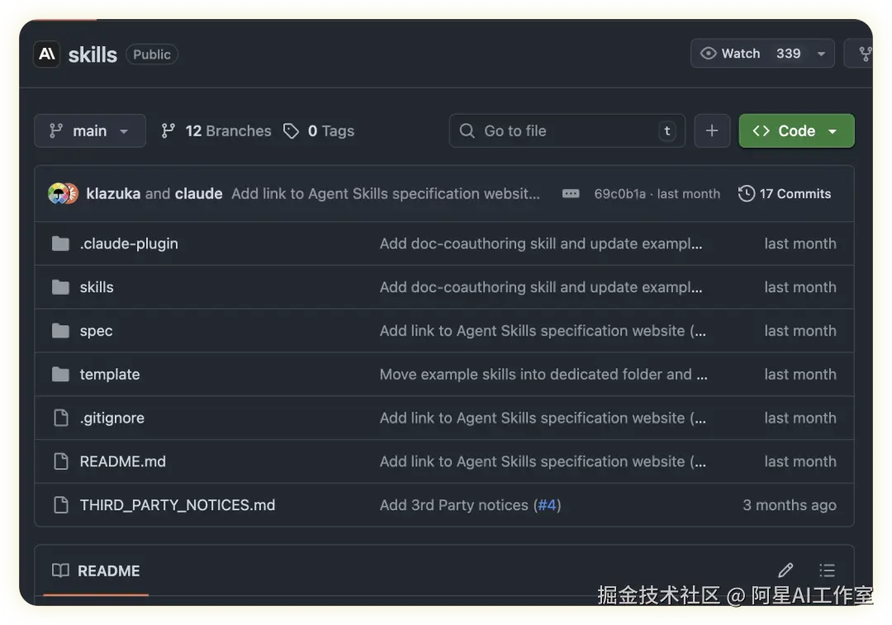Open README outline list icon

[x=827, y=570]
